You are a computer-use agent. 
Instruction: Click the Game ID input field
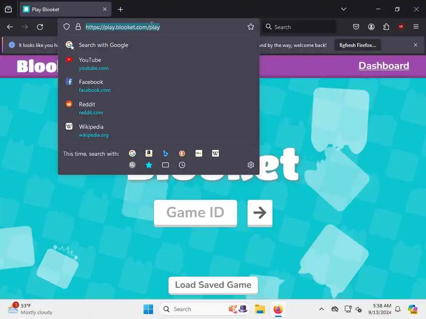196,213
